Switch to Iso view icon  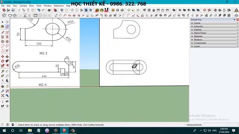(145, 10)
